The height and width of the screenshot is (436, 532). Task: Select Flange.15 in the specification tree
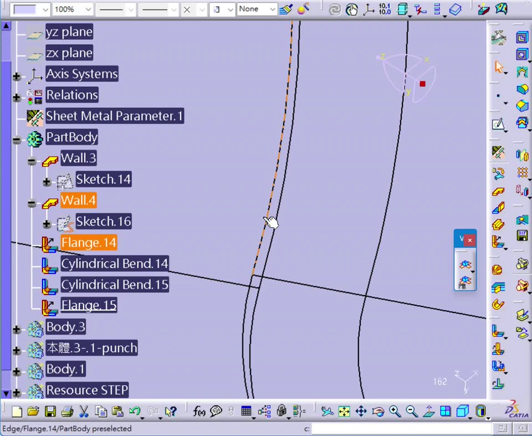tap(89, 305)
